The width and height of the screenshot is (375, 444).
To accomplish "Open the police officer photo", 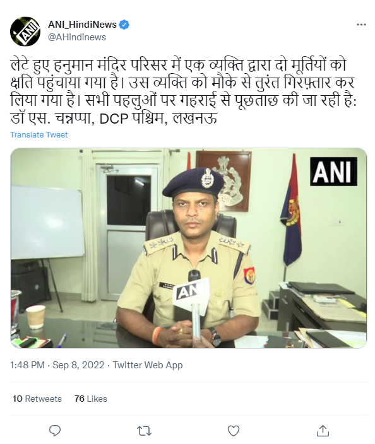I will pos(189,248).
